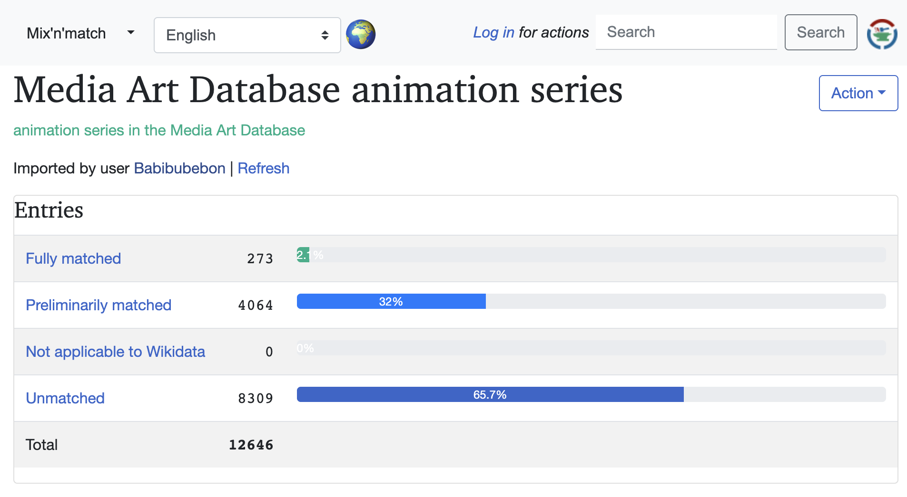The height and width of the screenshot is (497, 907).
Task: Click the green fully matched progress bar
Action: 303,255
